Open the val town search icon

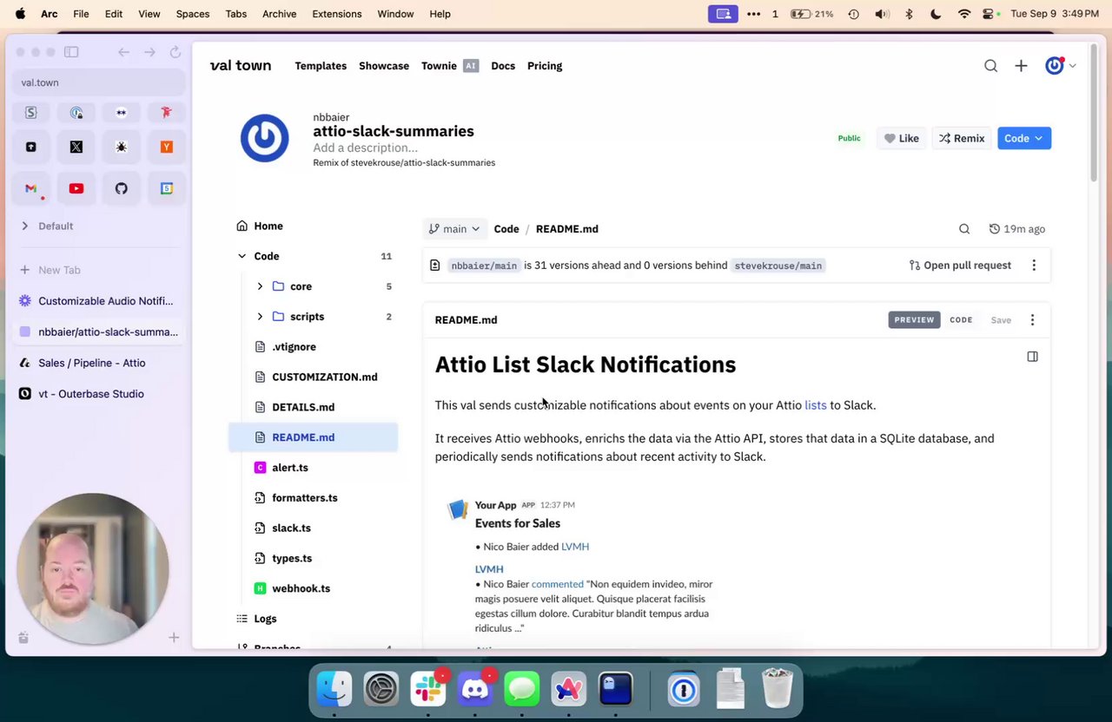pyautogui.click(x=990, y=66)
